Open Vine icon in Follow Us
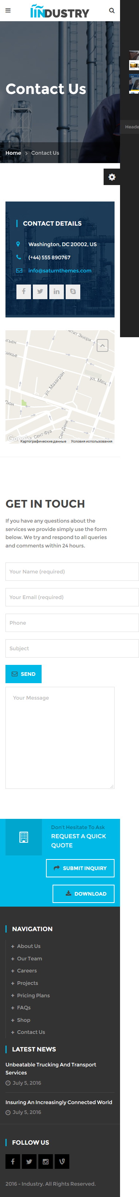The height and width of the screenshot is (1197, 139). 62,1161
